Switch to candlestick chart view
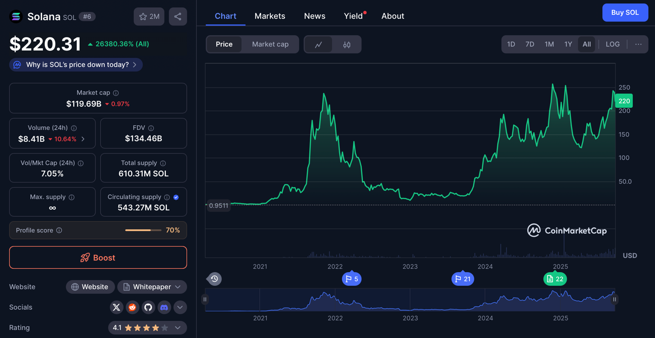The image size is (655, 338). (x=347, y=44)
